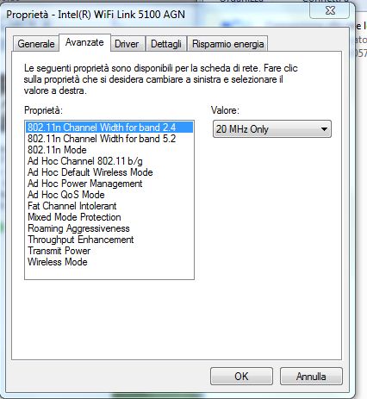Viewport: 367px width, 399px height.
Task: Select the 802.11n Mode property
Action: click(x=109, y=150)
